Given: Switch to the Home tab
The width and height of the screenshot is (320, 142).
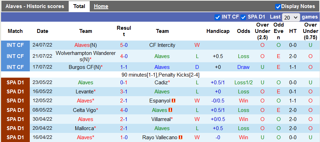Looking at the screenshot, I should point(101,6).
